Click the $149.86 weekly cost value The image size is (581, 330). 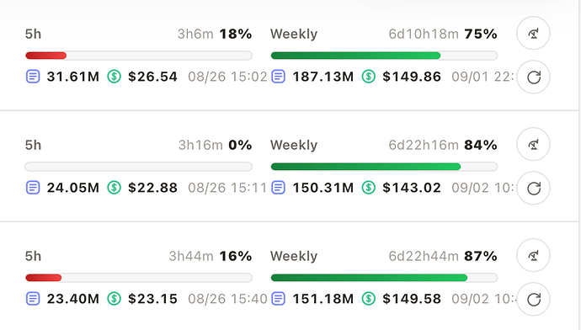pyautogui.click(x=412, y=77)
